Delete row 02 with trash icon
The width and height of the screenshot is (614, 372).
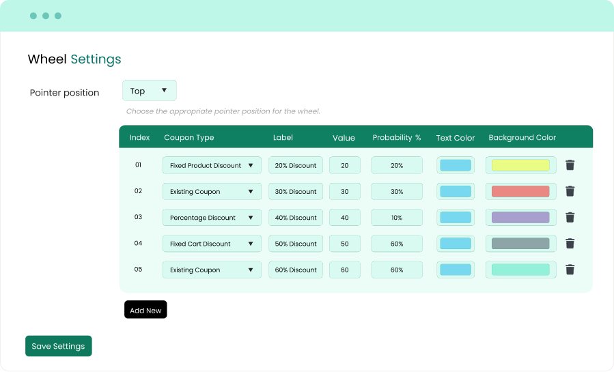tap(570, 191)
